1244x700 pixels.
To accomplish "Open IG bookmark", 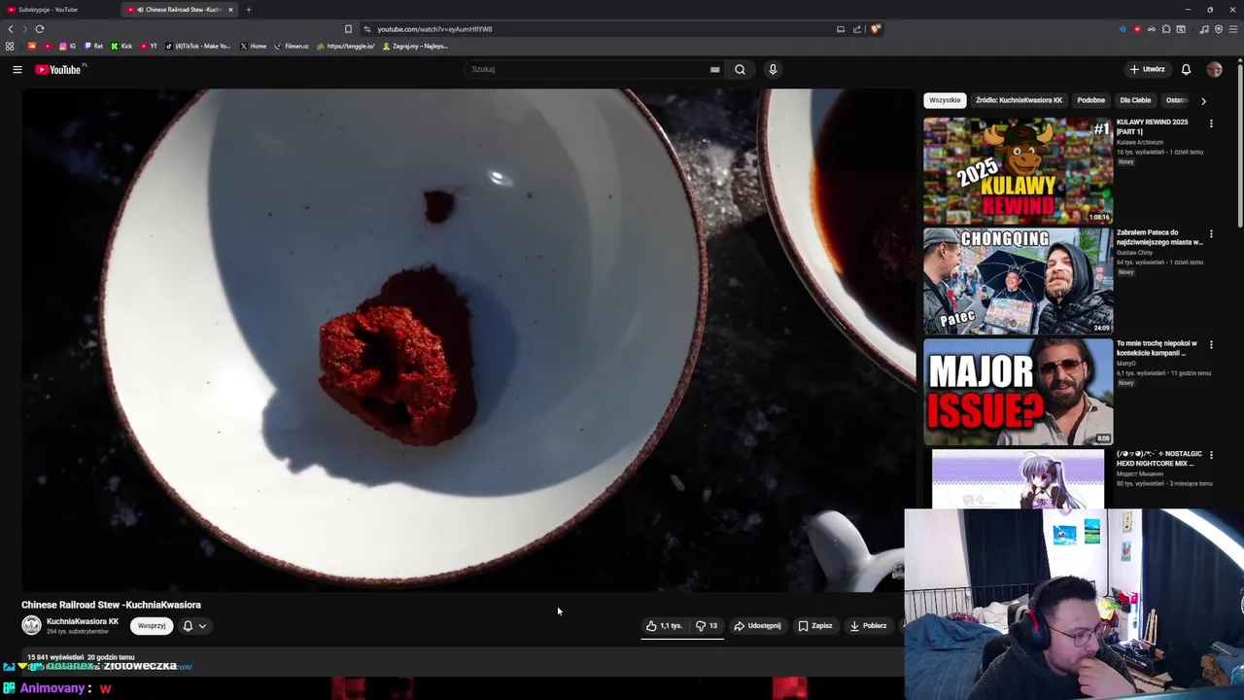I will pyautogui.click(x=67, y=46).
